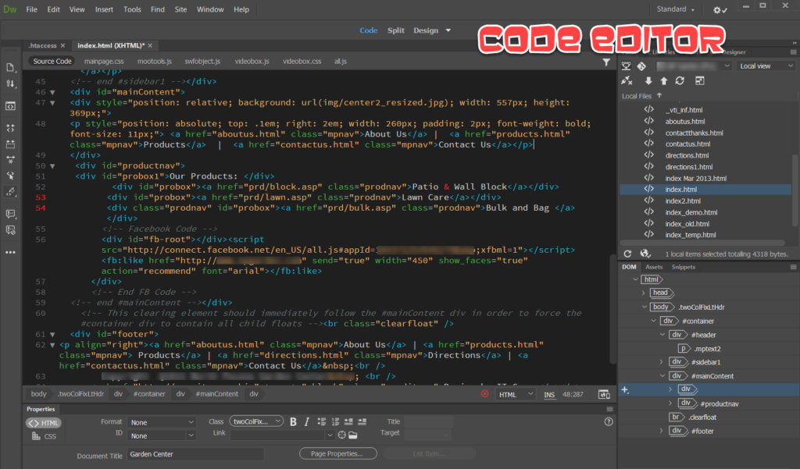Toggle the Unordered List button in Properties

coord(321,421)
